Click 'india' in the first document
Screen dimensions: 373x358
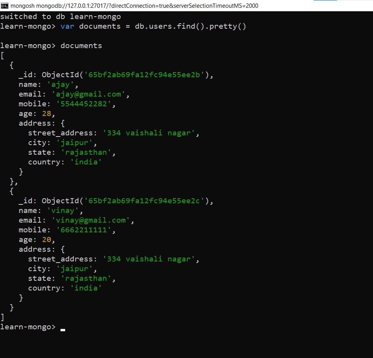(86, 163)
